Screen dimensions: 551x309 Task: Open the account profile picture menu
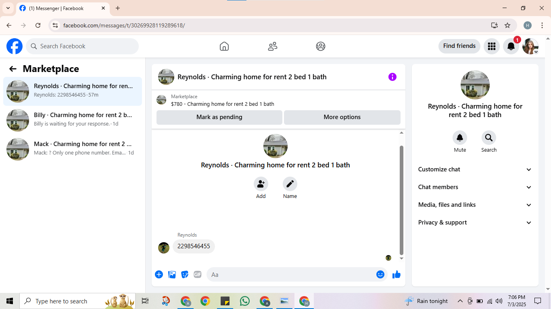tap(530, 46)
